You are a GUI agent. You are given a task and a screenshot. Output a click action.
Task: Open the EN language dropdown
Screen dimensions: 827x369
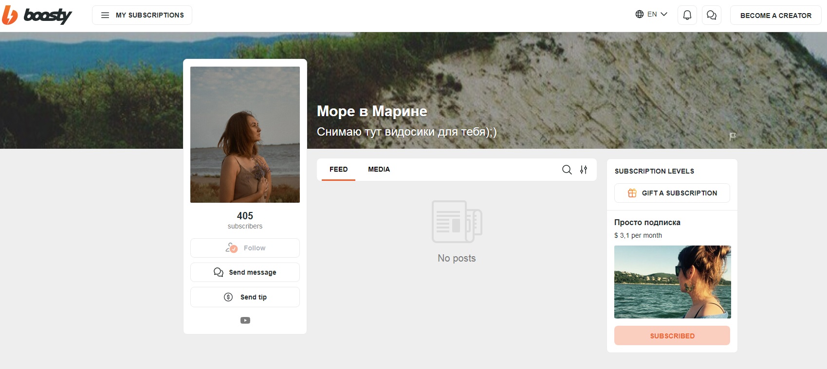(x=651, y=14)
